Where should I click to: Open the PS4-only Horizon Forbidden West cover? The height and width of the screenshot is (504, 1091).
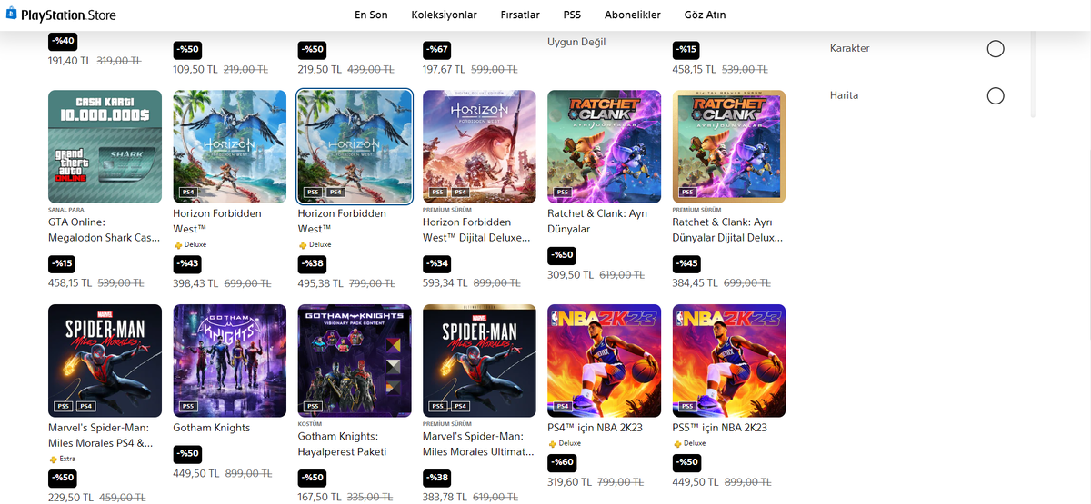coord(230,146)
